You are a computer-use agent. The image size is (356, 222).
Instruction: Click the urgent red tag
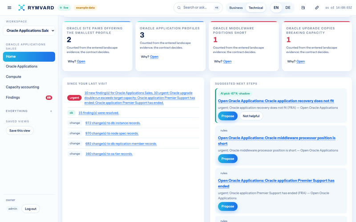[74, 98]
